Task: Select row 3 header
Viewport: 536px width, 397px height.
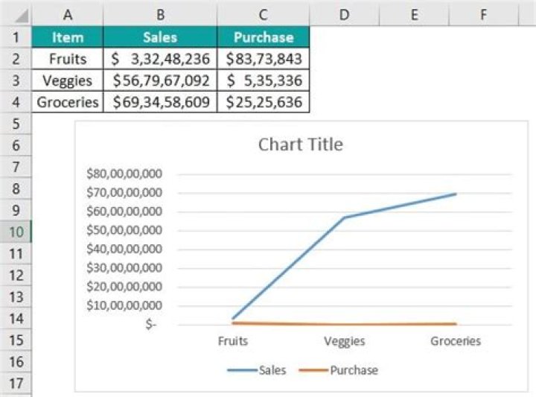Action: (16, 80)
